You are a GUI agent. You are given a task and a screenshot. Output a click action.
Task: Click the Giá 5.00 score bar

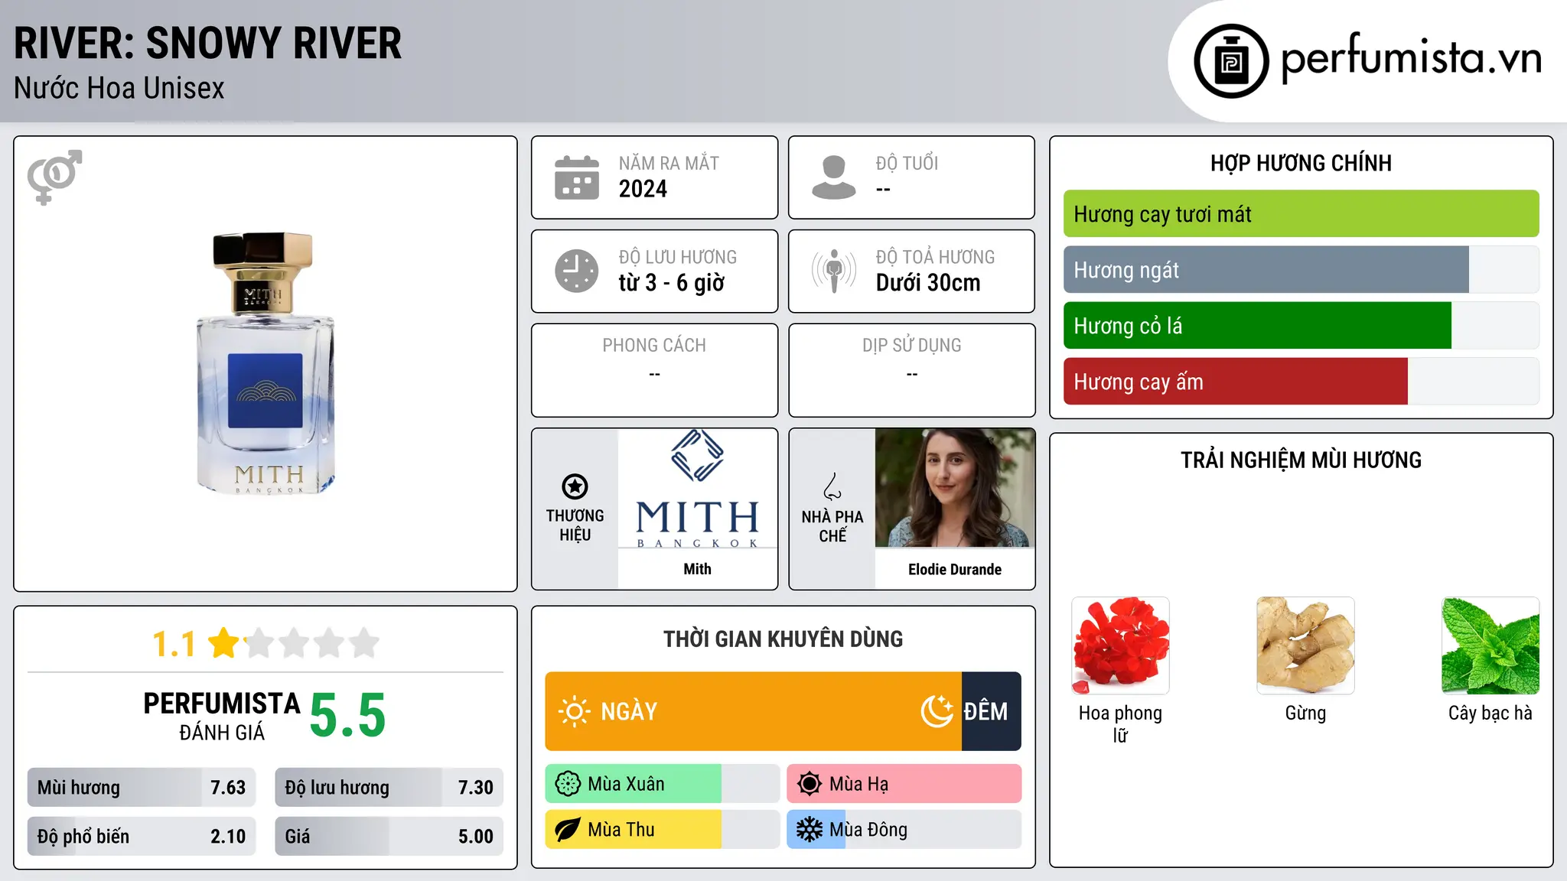point(389,837)
